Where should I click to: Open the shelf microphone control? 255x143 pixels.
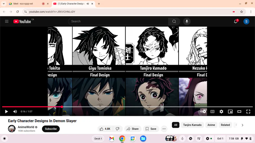(182, 139)
